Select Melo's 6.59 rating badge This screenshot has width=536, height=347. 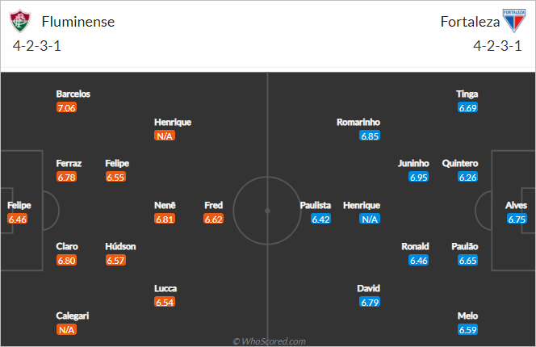pyautogui.click(x=467, y=329)
